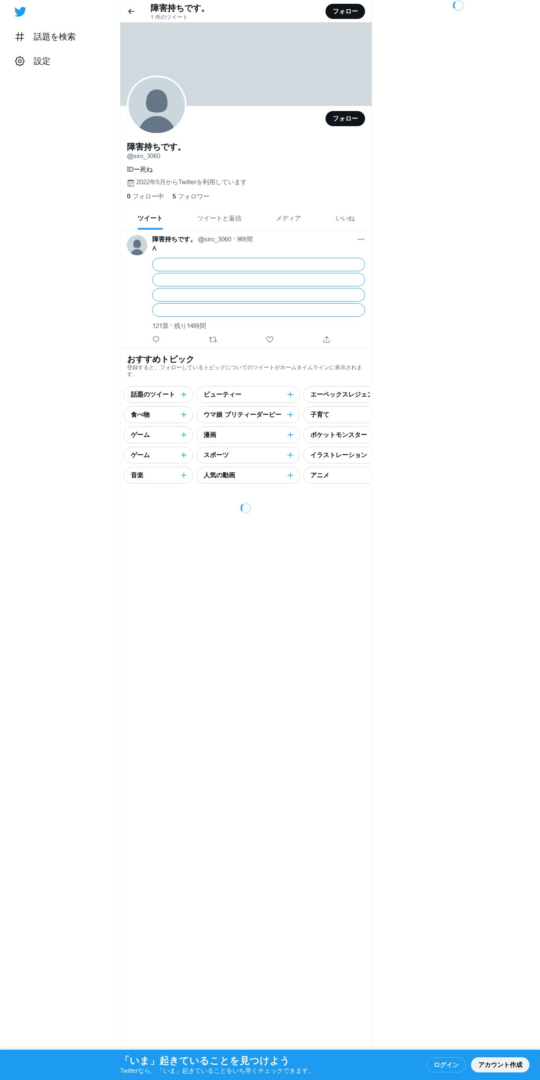Click ログイン button in bottom bar
The height and width of the screenshot is (1080, 540).
(x=446, y=1064)
